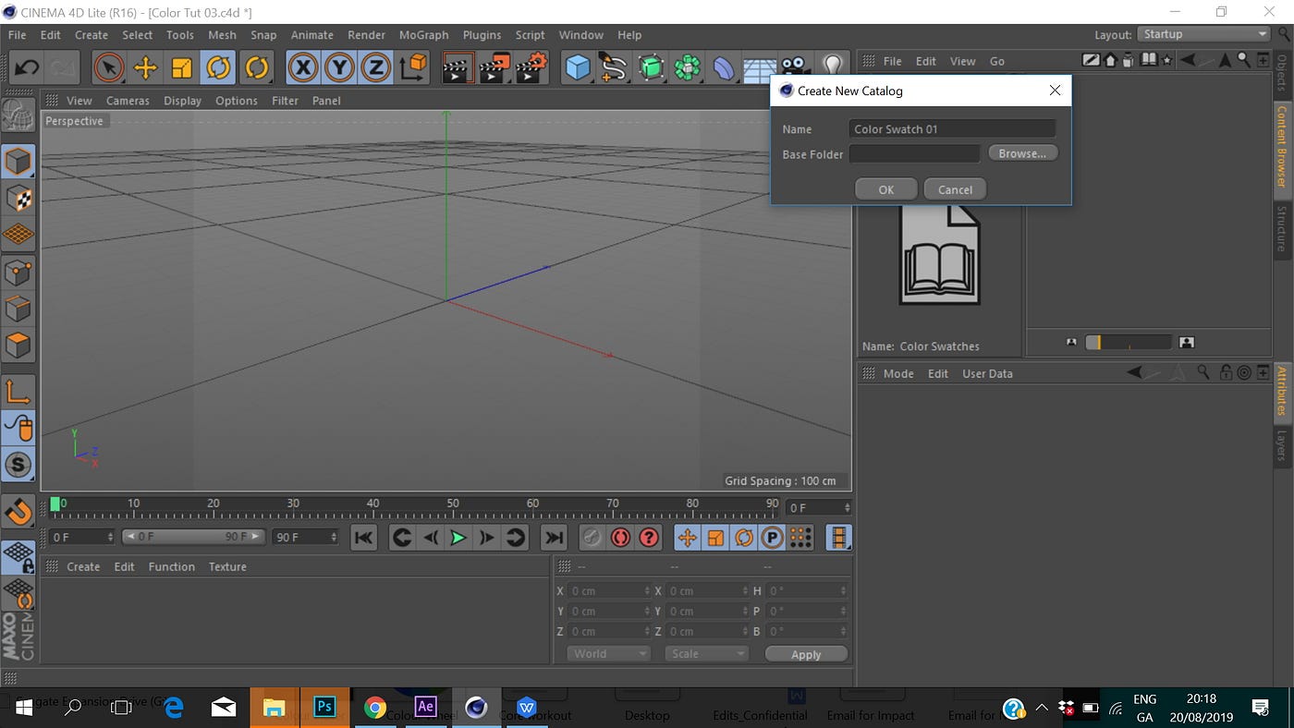Screen dimensions: 1294x728
Task: Click the catalog Name input field
Action: (x=952, y=128)
